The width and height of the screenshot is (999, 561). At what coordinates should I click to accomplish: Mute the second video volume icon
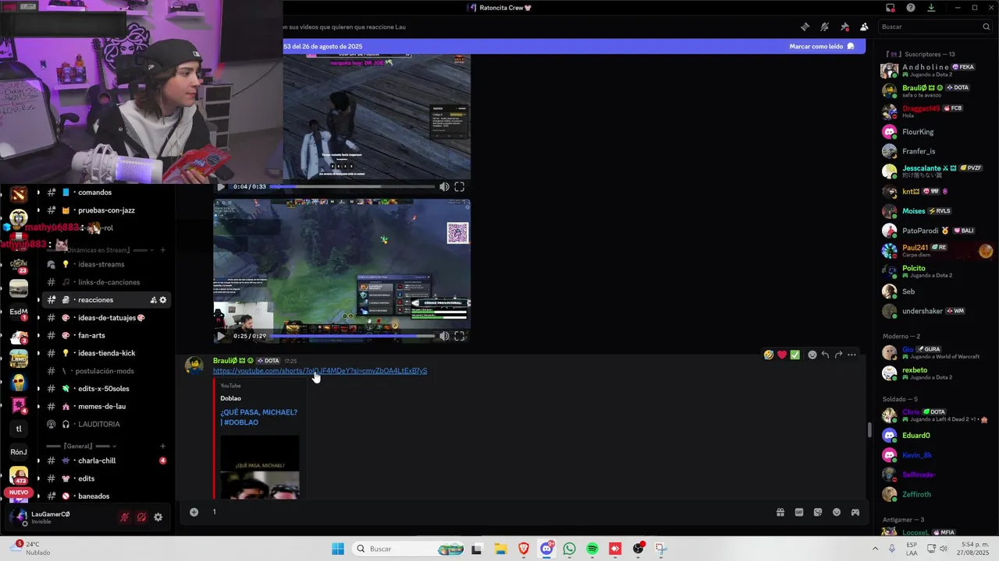point(444,337)
